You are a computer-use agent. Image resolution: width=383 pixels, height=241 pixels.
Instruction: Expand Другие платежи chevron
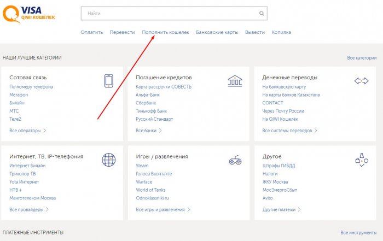pyautogui.click(x=299, y=209)
